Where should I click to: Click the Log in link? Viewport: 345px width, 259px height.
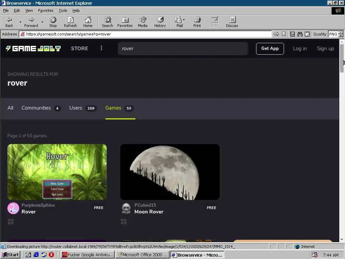tap(300, 49)
